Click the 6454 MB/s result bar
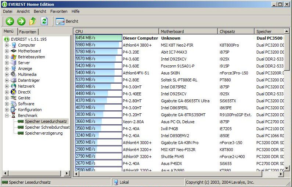The height and width of the screenshot is (187, 292). click(x=98, y=38)
